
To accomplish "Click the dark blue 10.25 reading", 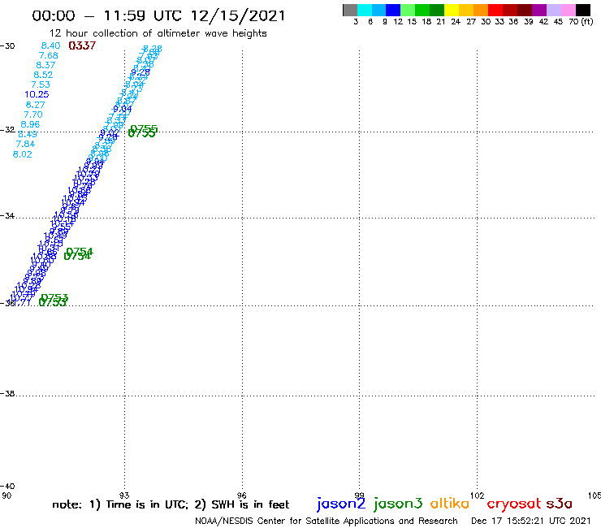I will [x=37, y=94].
